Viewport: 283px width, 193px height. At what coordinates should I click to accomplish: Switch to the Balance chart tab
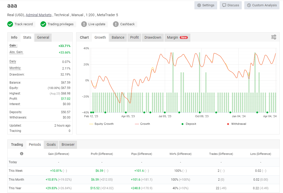point(118,37)
